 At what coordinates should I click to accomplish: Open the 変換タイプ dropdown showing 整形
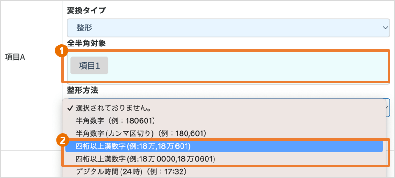tap(228, 28)
